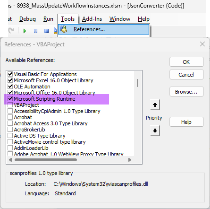Image resolution: width=210 pixels, height=209 pixels.
Task: Uncheck Microsoft Office 16.0 Object Library
Action: click(x=10, y=92)
